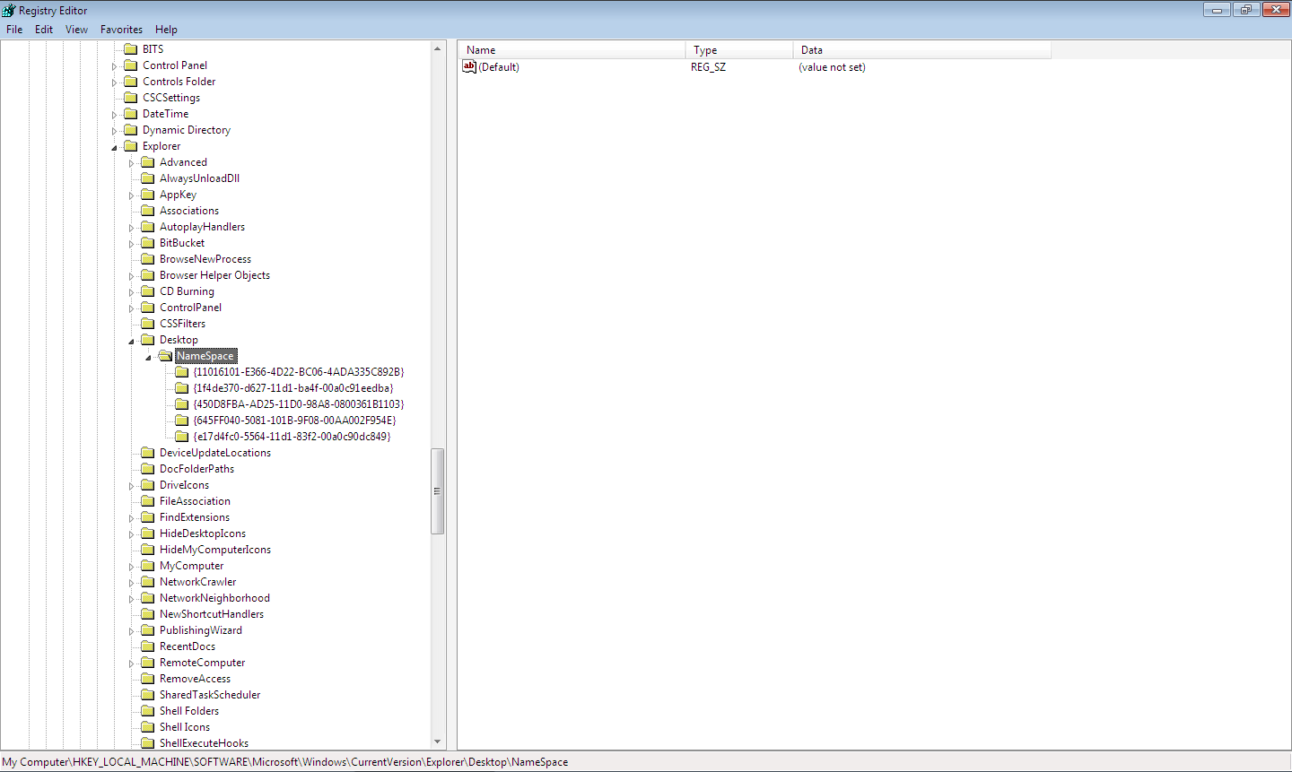
Task: Click the BrowseNewProcess folder icon
Action: pos(148,259)
